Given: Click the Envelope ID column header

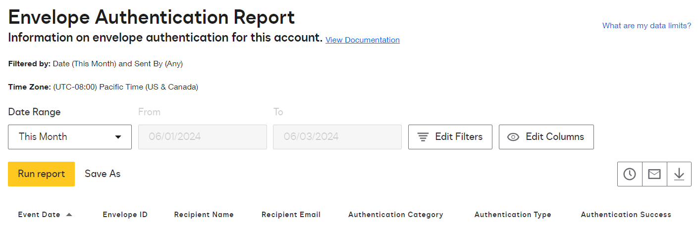Looking at the screenshot, I should tap(125, 215).
